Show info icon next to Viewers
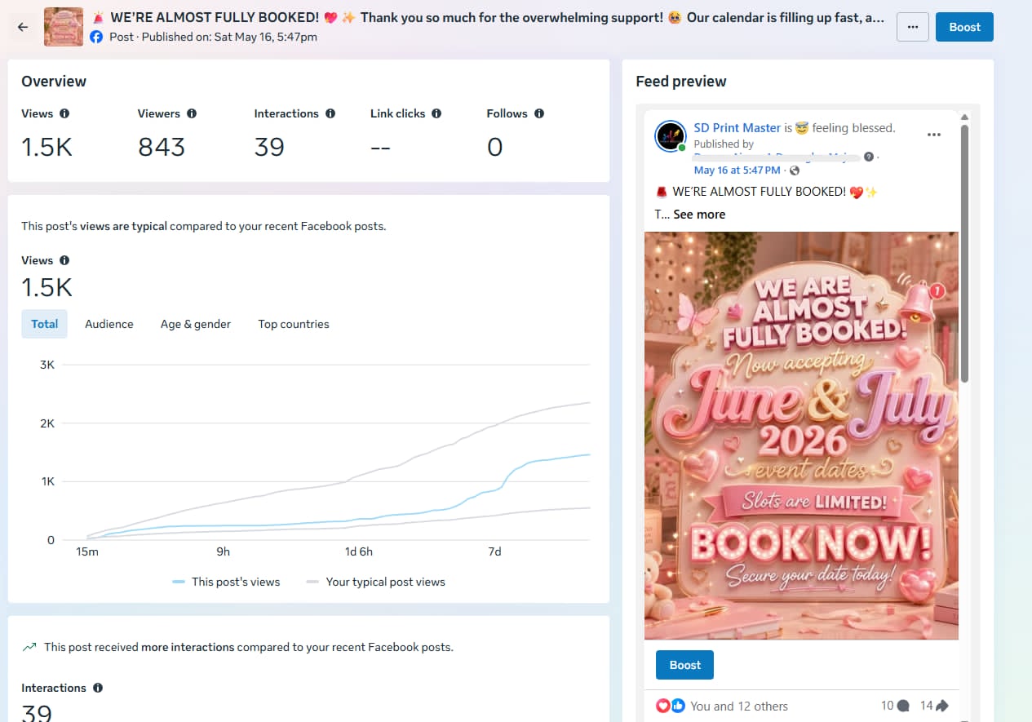Viewport: 1032px width, 722px height. pyautogui.click(x=192, y=113)
